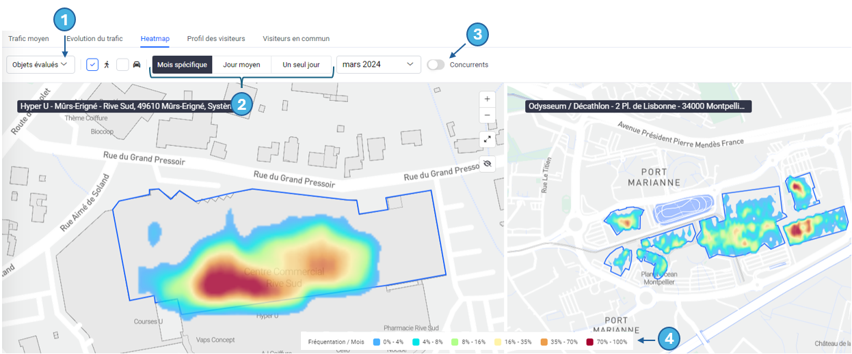Hide heatmap layer with crossed-eye icon
Image resolution: width=852 pixels, height=354 pixels.
point(487,164)
